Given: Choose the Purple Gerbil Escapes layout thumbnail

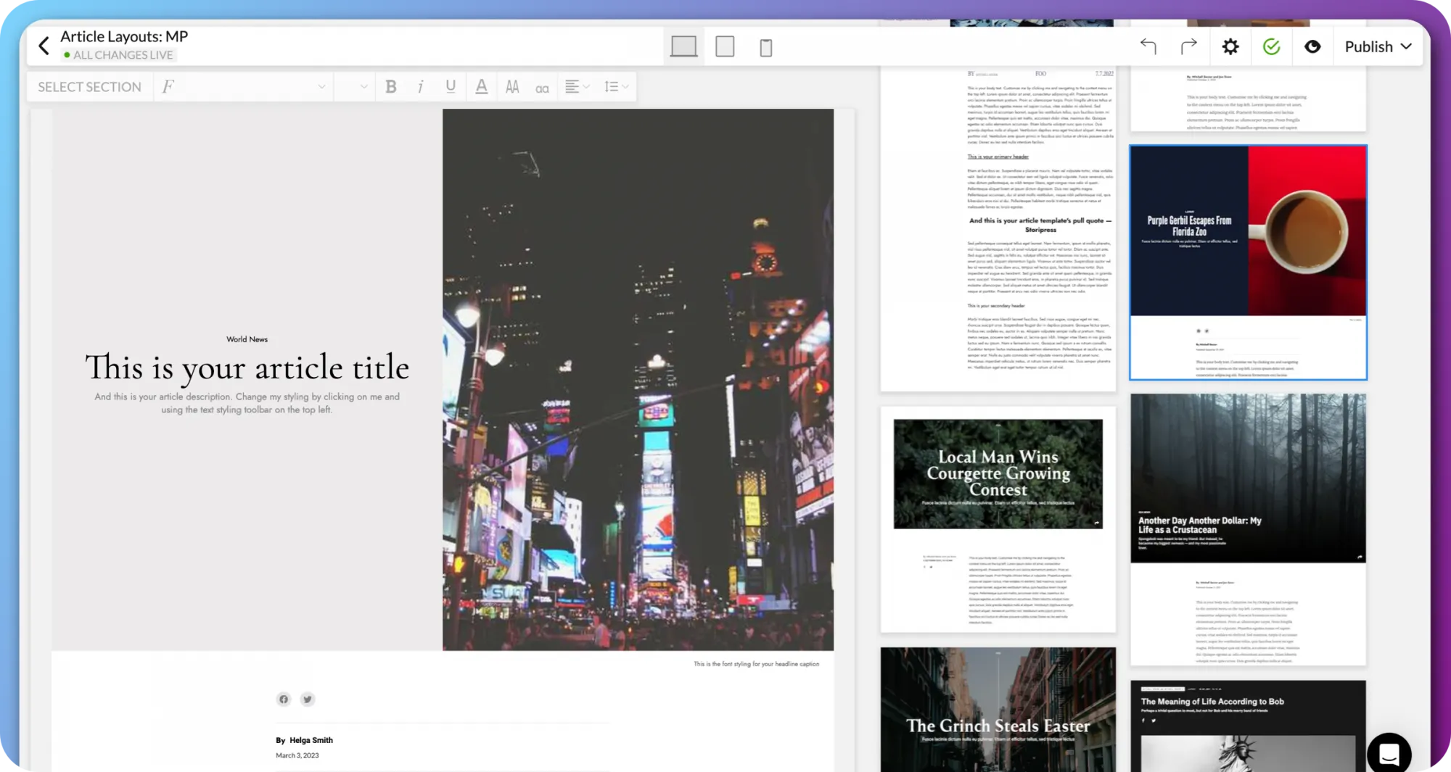Looking at the screenshot, I should click(x=1248, y=262).
